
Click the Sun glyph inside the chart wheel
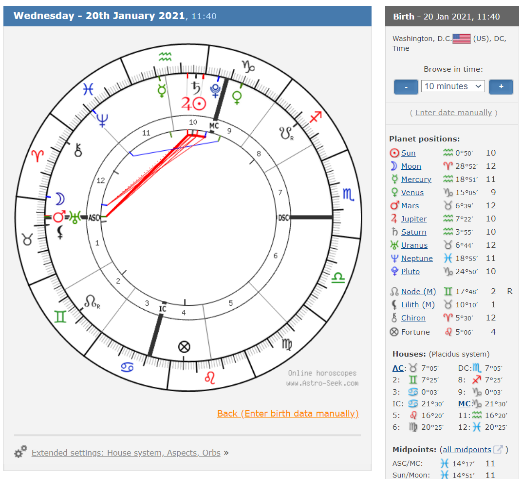point(200,103)
